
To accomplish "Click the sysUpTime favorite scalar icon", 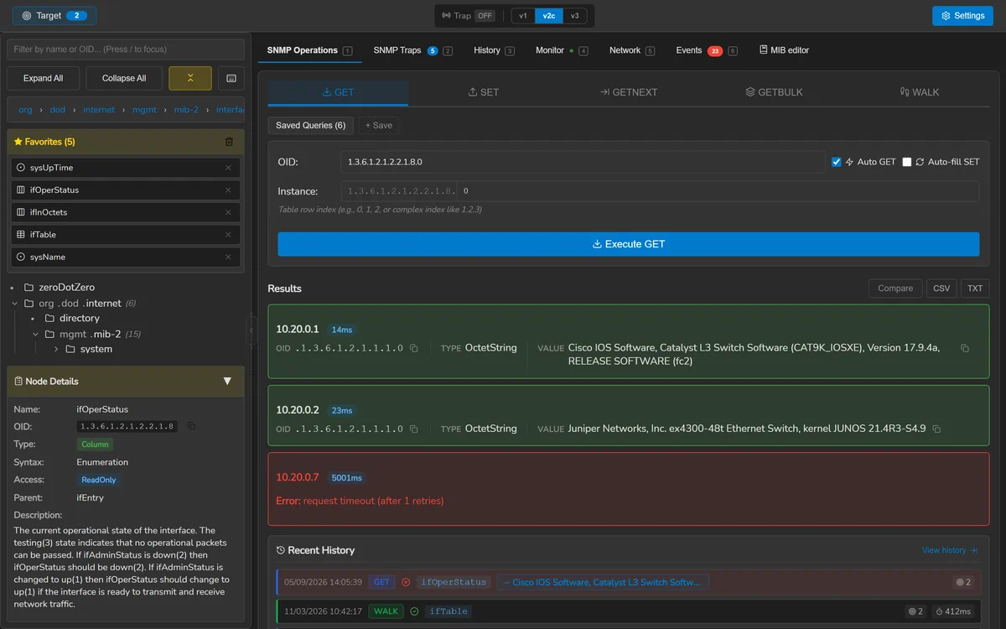I will (21, 168).
